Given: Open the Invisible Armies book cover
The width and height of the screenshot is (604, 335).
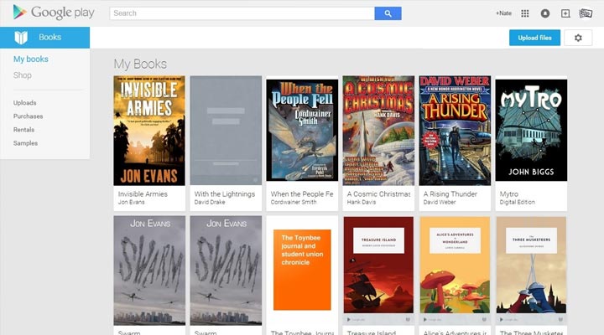Looking at the screenshot, I should tap(149, 131).
